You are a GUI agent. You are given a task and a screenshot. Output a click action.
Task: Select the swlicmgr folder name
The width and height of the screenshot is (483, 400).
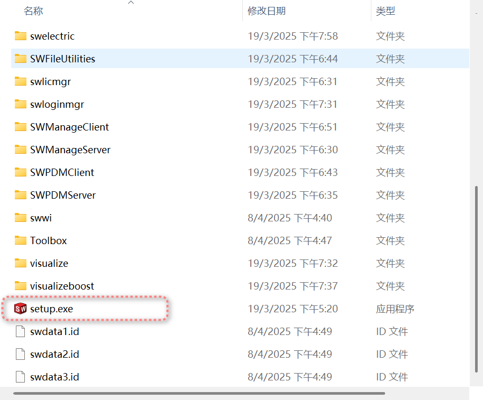[50, 82]
